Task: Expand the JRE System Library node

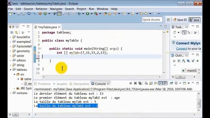Action: (x=14, y=88)
